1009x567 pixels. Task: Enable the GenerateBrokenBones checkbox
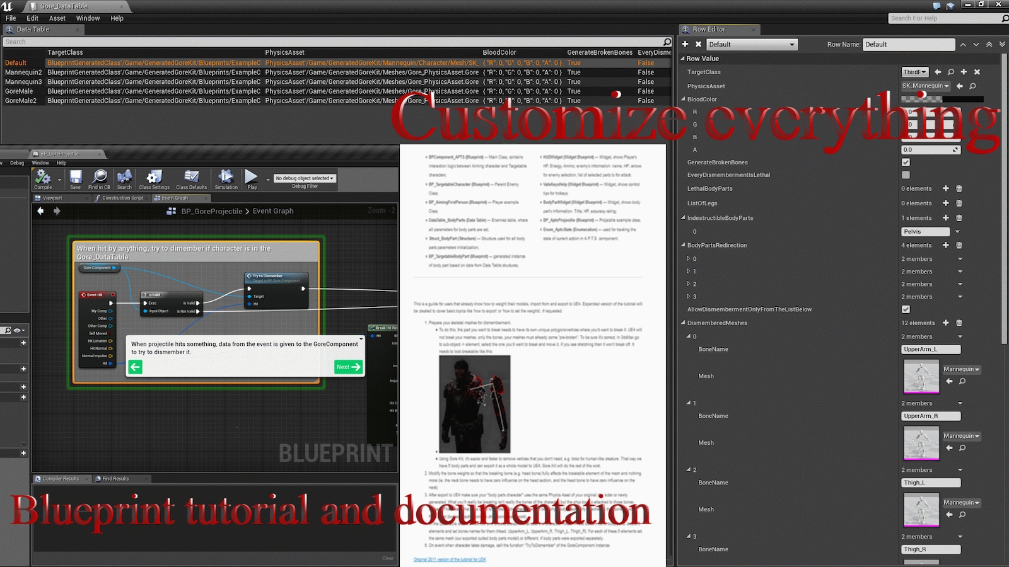pyautogui.click(x=906, y=162)
